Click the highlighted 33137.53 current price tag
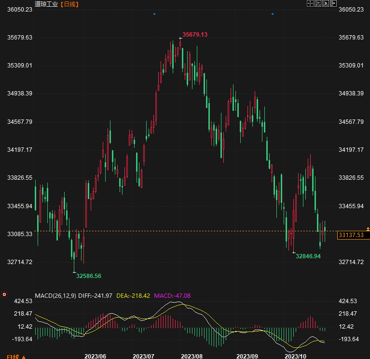The image size is (370, 359). [351, 235]
